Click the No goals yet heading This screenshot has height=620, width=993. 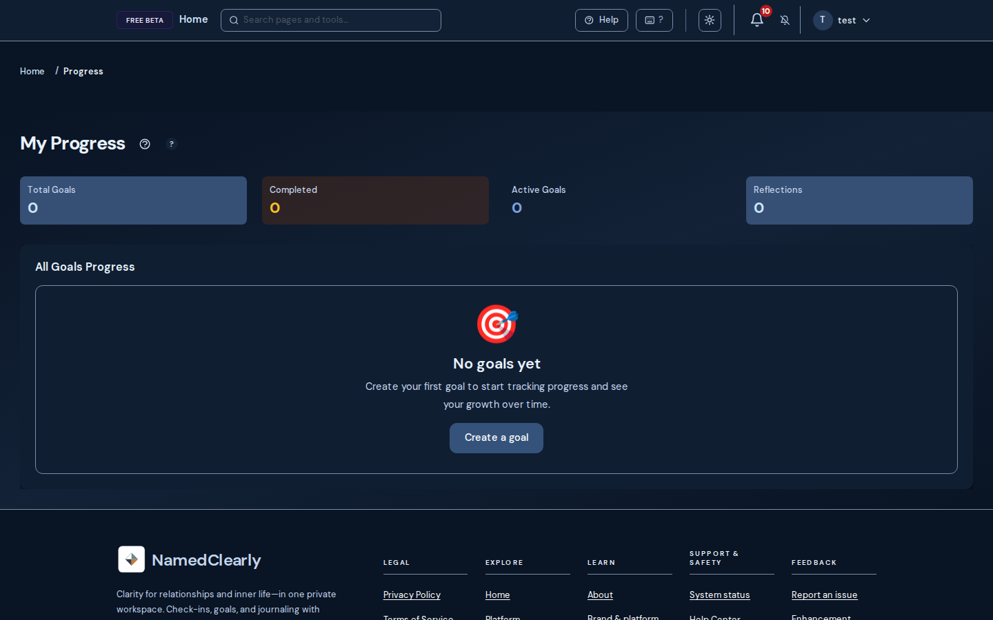[496, 364]
